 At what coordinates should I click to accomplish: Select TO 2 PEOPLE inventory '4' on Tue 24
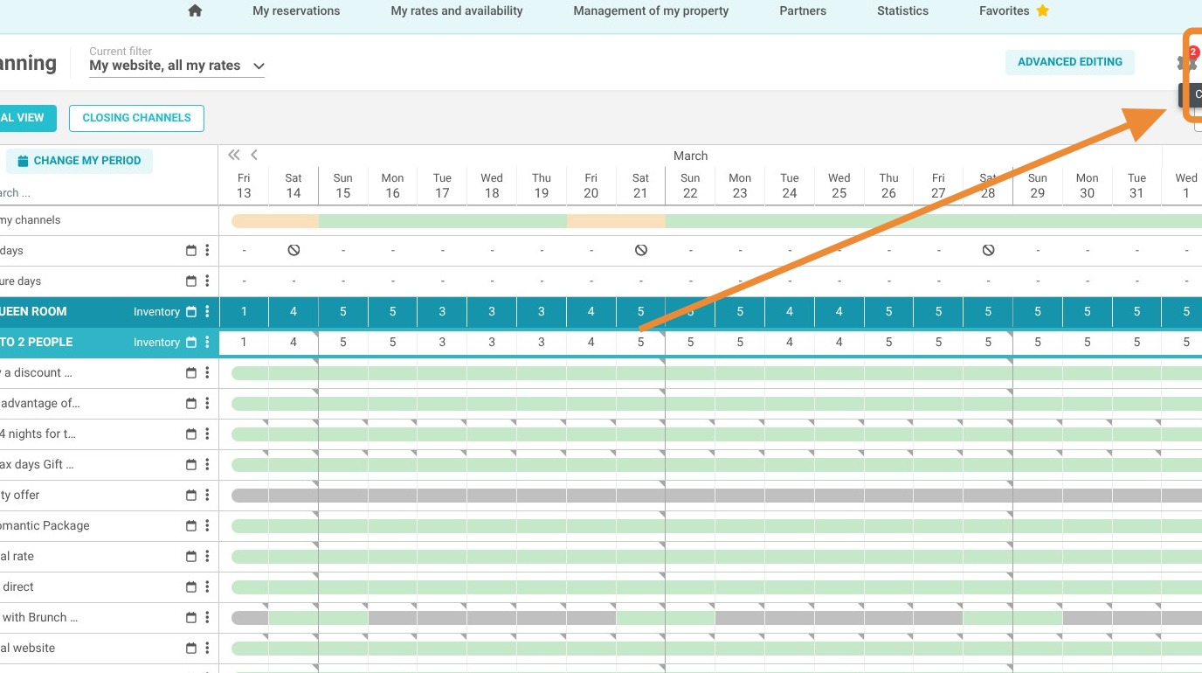coord(790,343)
